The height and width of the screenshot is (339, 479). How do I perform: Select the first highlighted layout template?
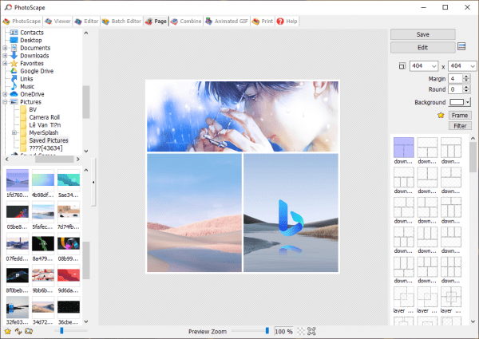404,148
